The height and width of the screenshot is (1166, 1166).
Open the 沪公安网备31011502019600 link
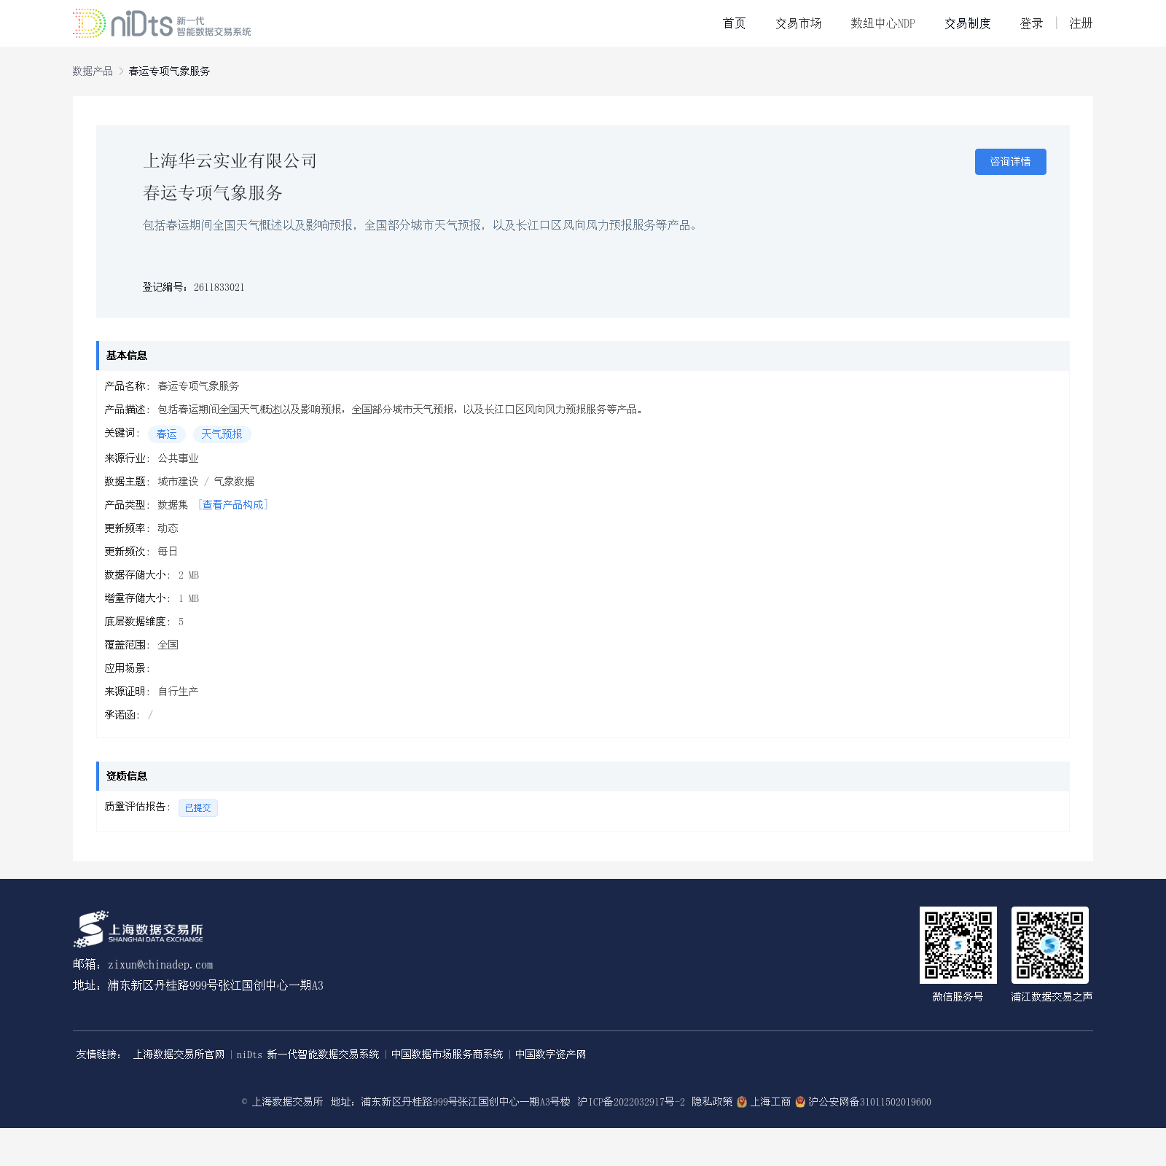tap(869, 1102)
